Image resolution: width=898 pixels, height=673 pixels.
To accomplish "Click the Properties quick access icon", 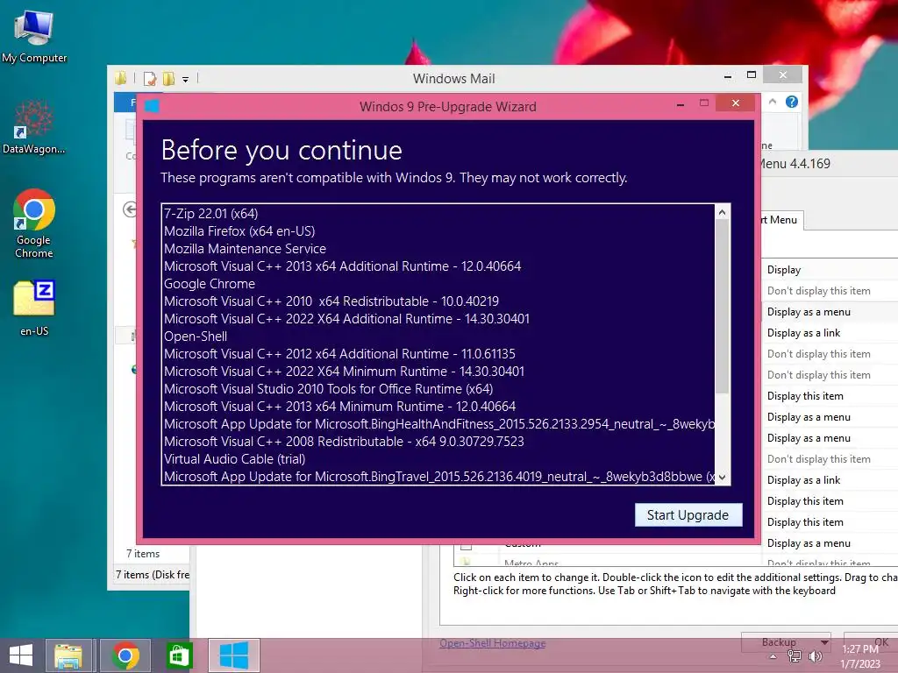I will click(x=150, y=78).
